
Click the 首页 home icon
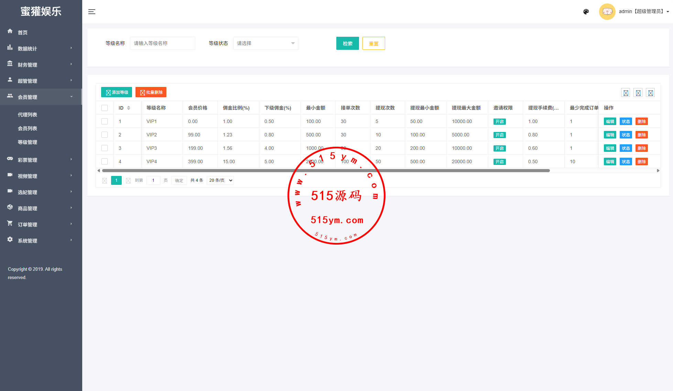tap(10, 31)
